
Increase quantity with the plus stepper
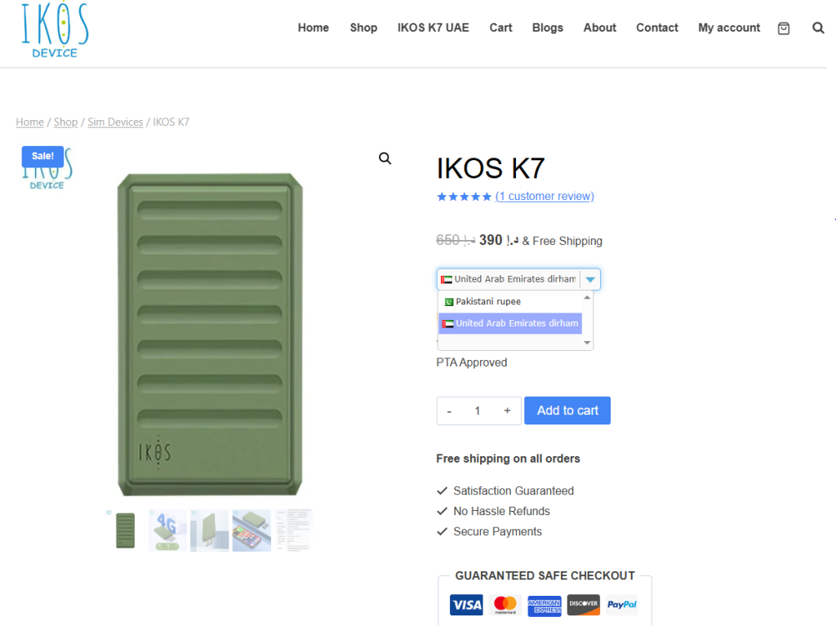pos(507,411)
